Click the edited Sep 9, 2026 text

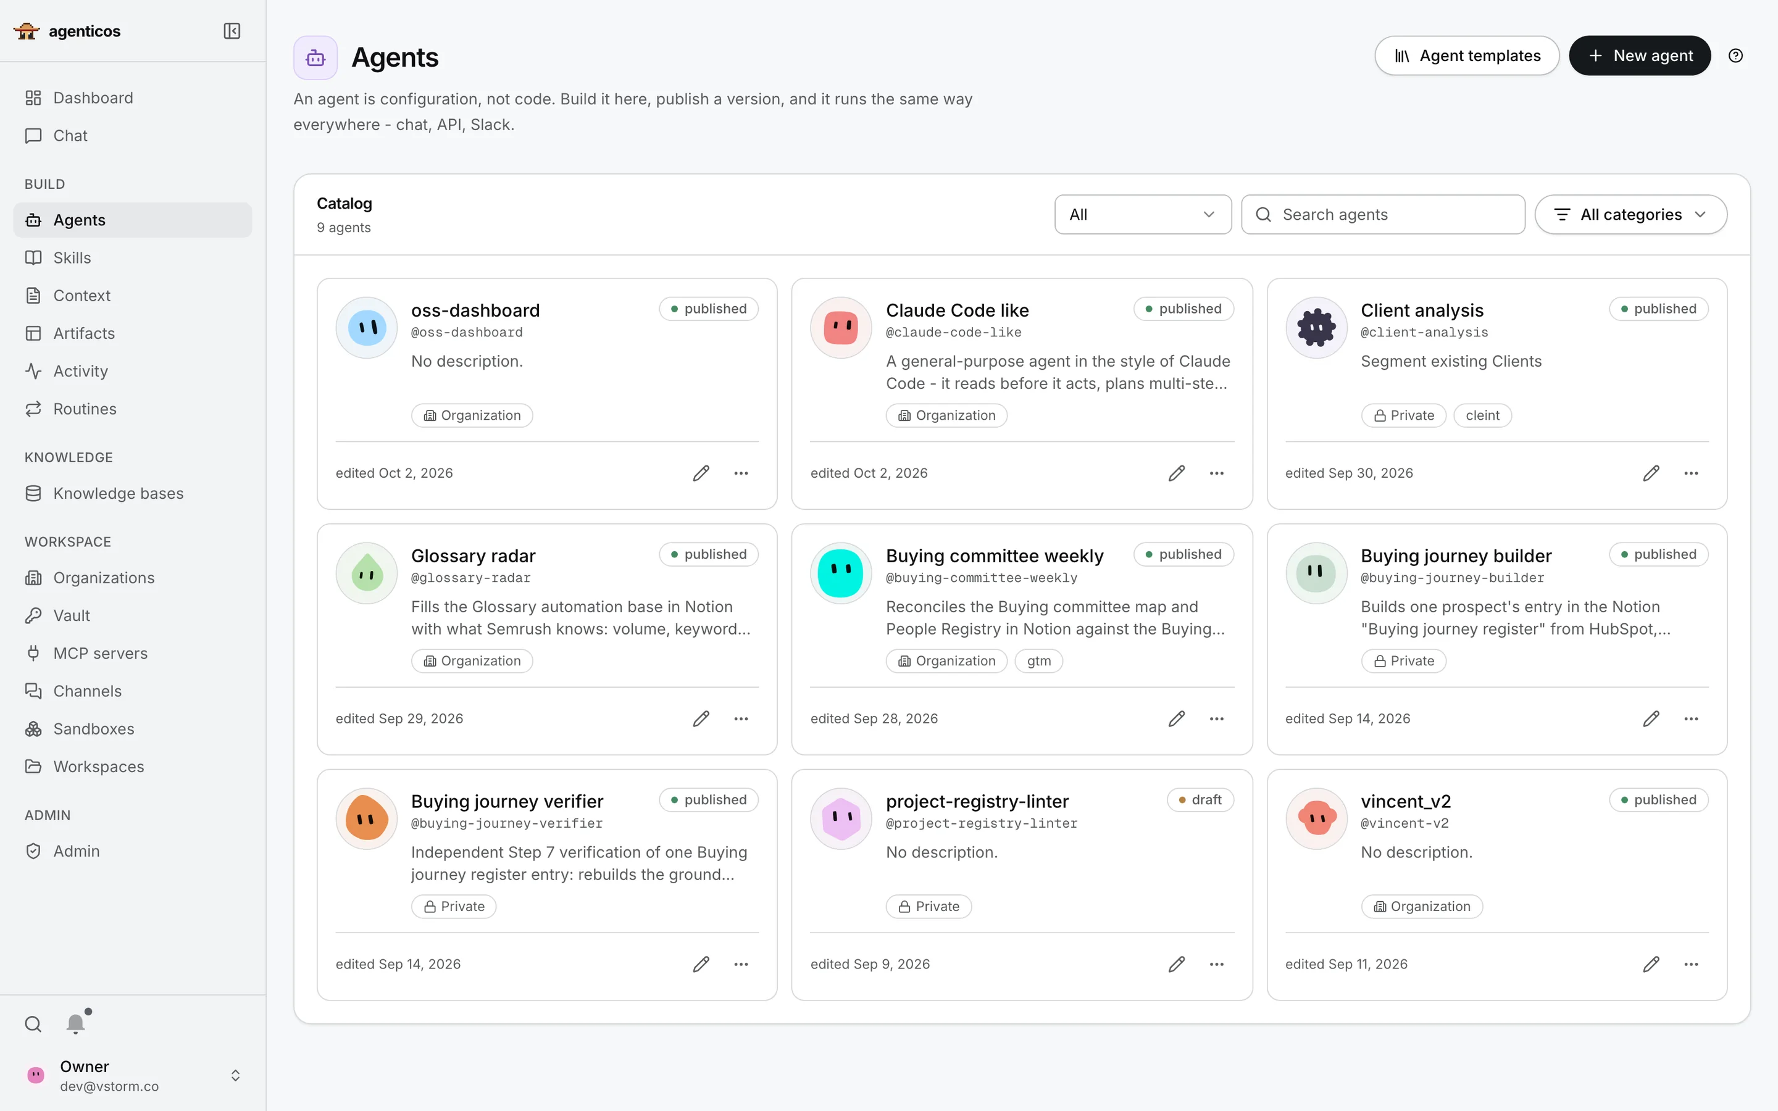click(870, 964)
